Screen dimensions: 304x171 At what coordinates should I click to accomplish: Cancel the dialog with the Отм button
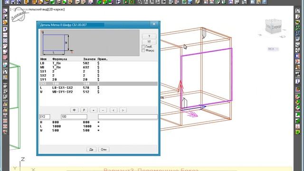click(104, 150)
